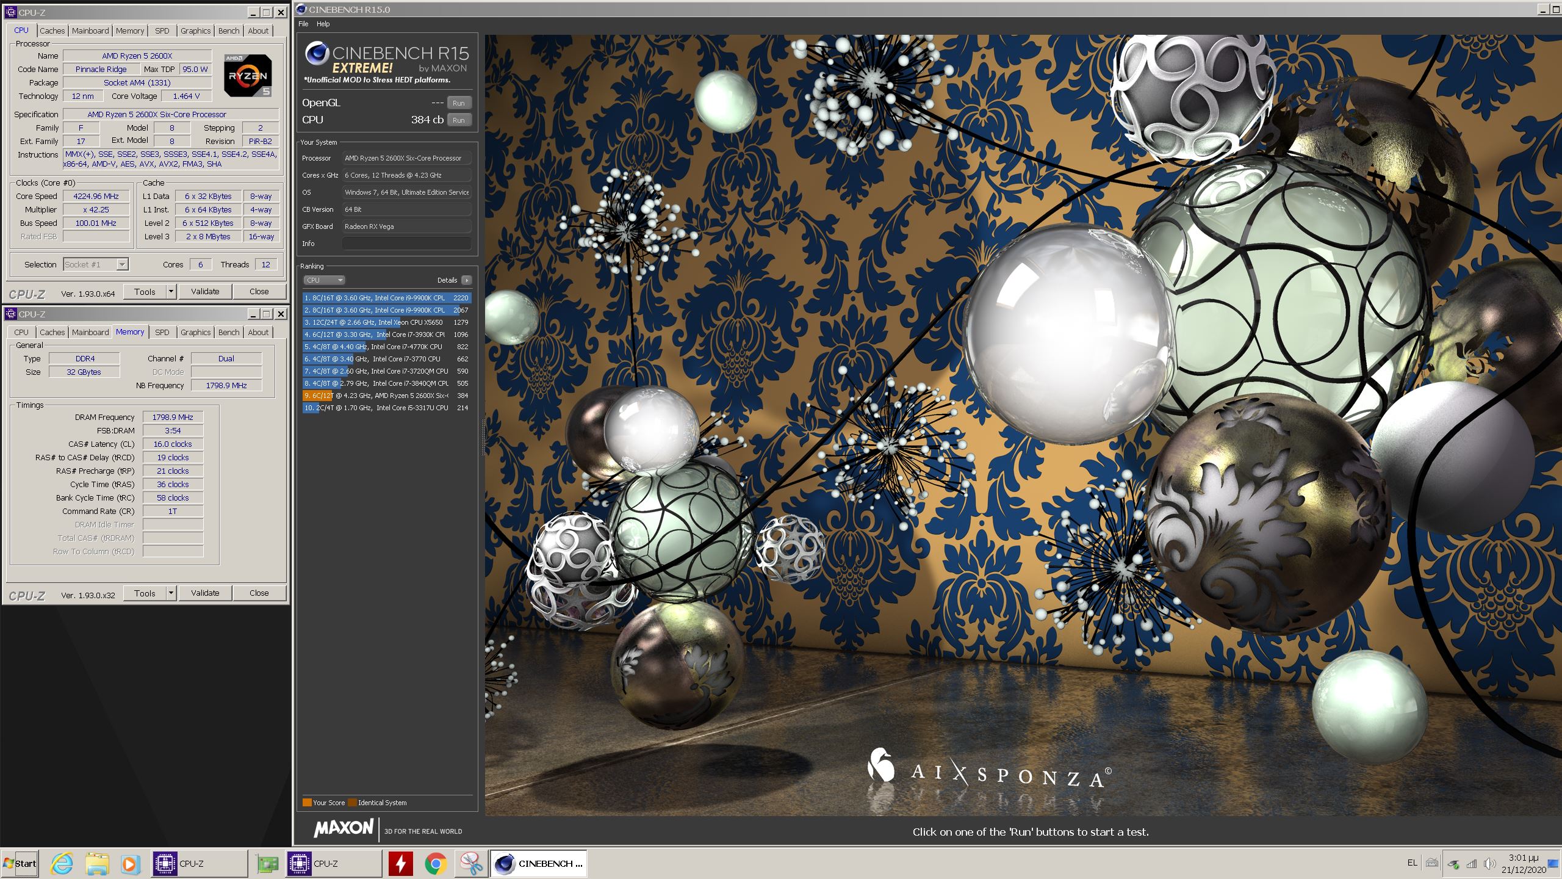Open Windows Explorer folder icon in taskbar
Screen dimensions: 1562x879
coord(96,863)
